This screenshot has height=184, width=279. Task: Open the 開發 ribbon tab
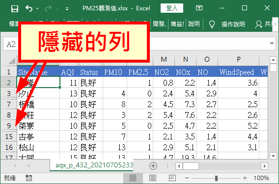pyautogui.click(x=159, y=24)
